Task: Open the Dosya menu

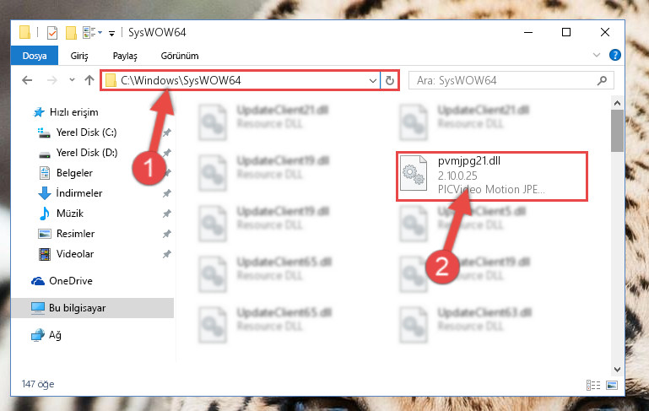Action: 35,56
